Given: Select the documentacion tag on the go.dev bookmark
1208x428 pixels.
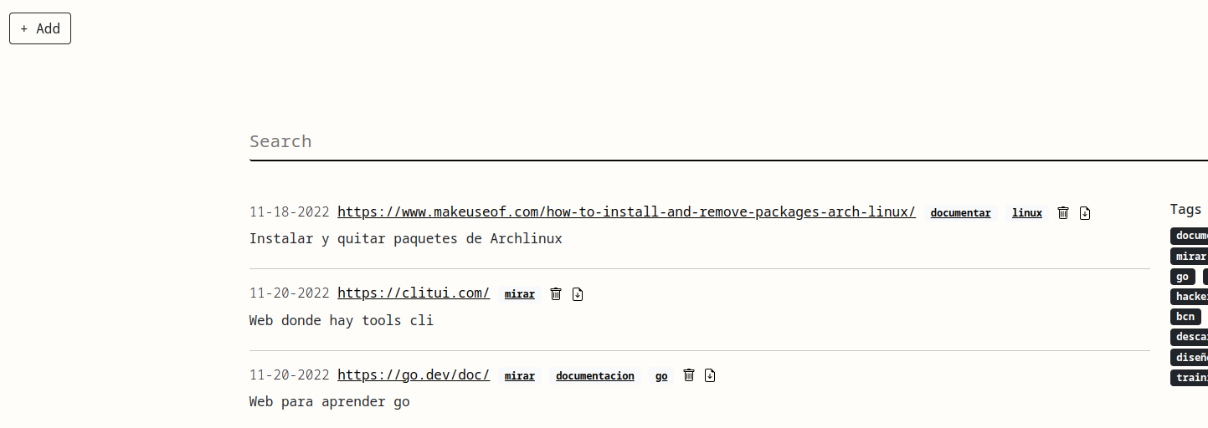Looking at the screenshot, I should (595, 376).
